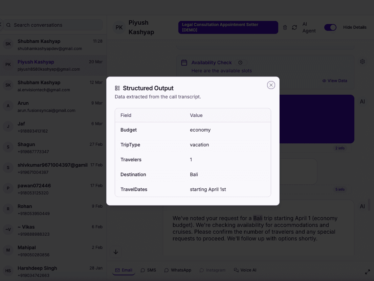
Task: Click the scroll-down arrow in the chat
Action: pos(116,252)
